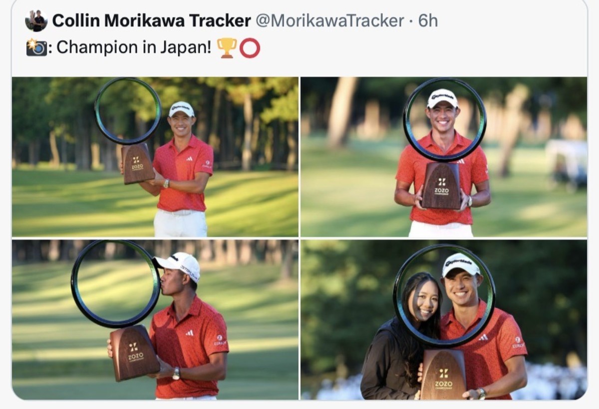Click the ZOZO Championship plaque in couple photo

click(443, 375)
